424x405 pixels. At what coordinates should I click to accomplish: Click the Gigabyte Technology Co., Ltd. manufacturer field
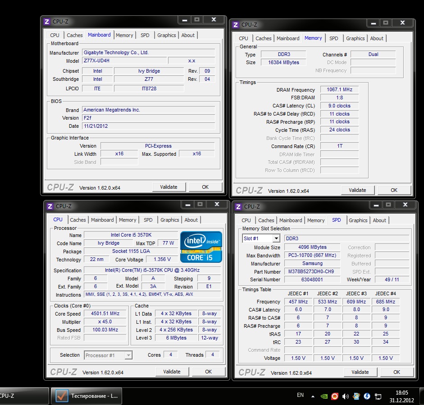click(148, 52)
